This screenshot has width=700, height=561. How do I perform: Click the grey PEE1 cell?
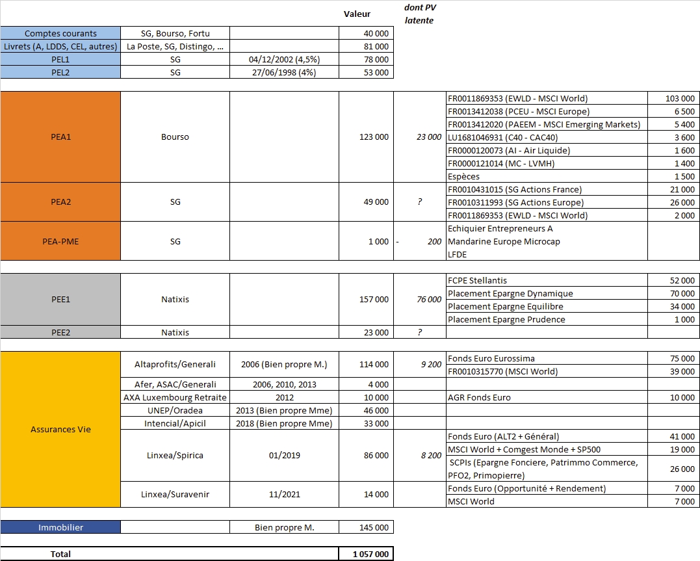point(60,300)
